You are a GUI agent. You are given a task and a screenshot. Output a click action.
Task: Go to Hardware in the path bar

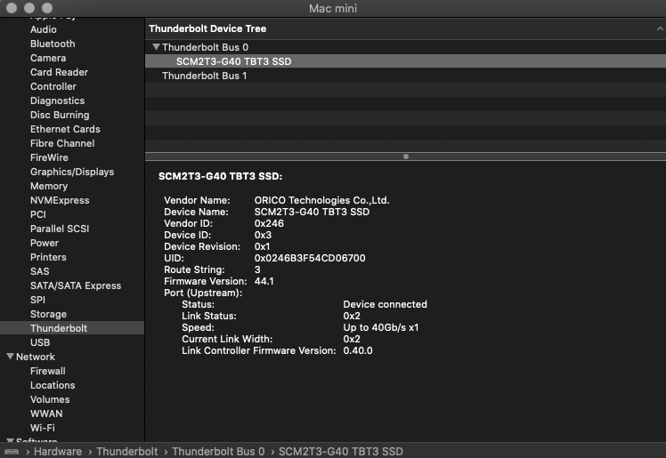(x=58, y=452)
